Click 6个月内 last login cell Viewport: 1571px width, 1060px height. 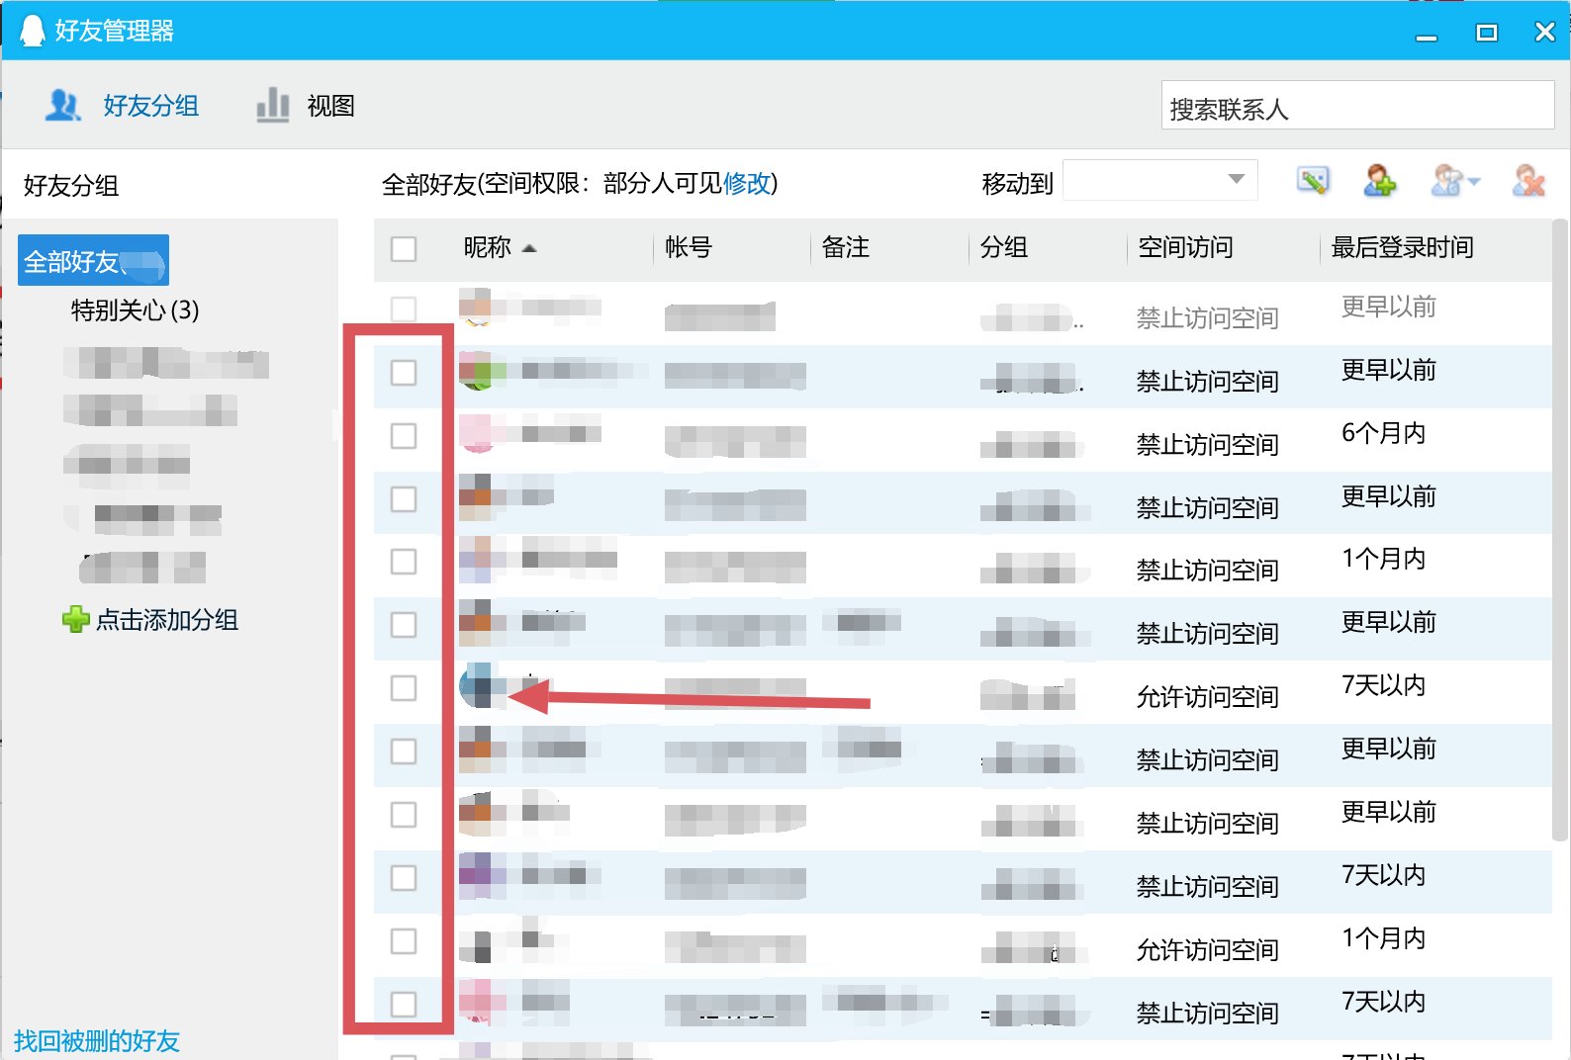point(1383,433)
